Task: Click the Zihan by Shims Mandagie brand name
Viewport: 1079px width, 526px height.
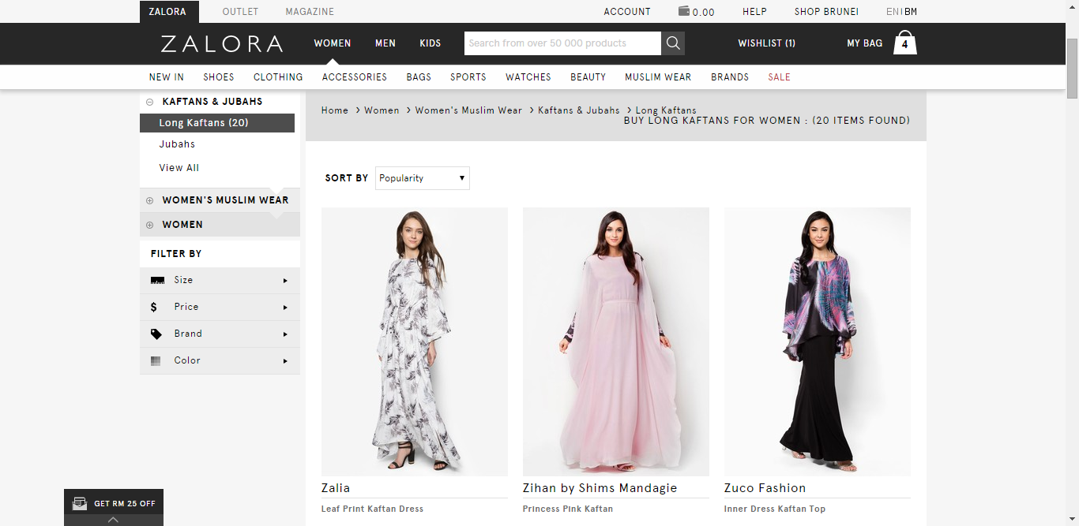Action: (600, 488)
